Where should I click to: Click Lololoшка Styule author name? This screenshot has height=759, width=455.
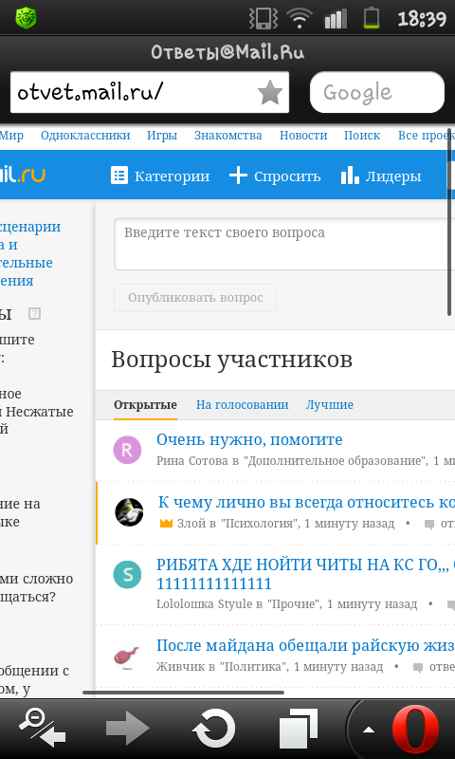click(x=205, y=604)
